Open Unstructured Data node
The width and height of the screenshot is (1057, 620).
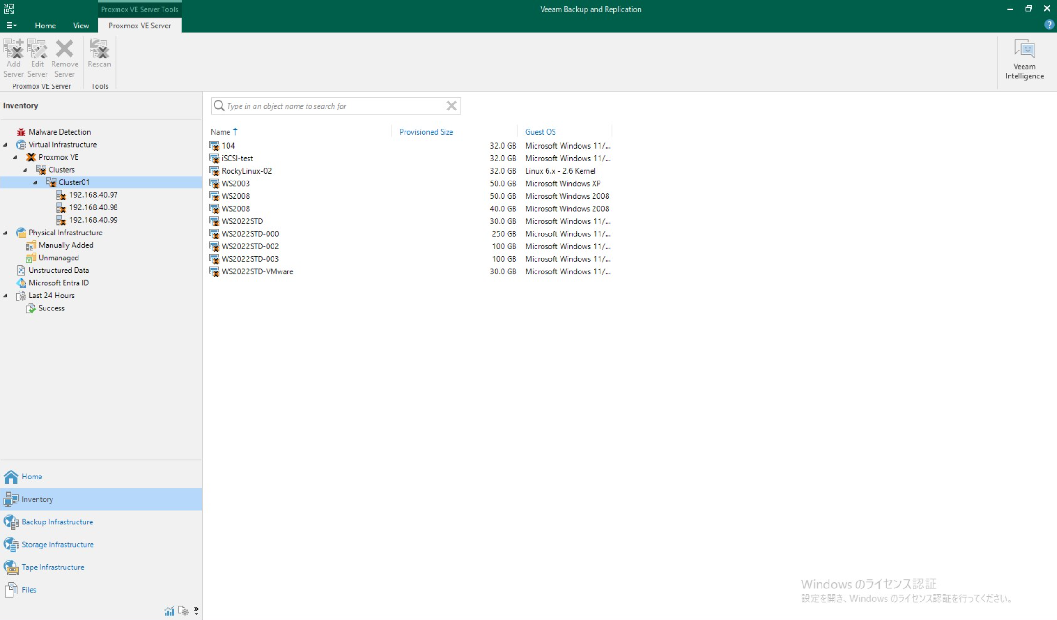pyautogui.click(x=59, y=270)
